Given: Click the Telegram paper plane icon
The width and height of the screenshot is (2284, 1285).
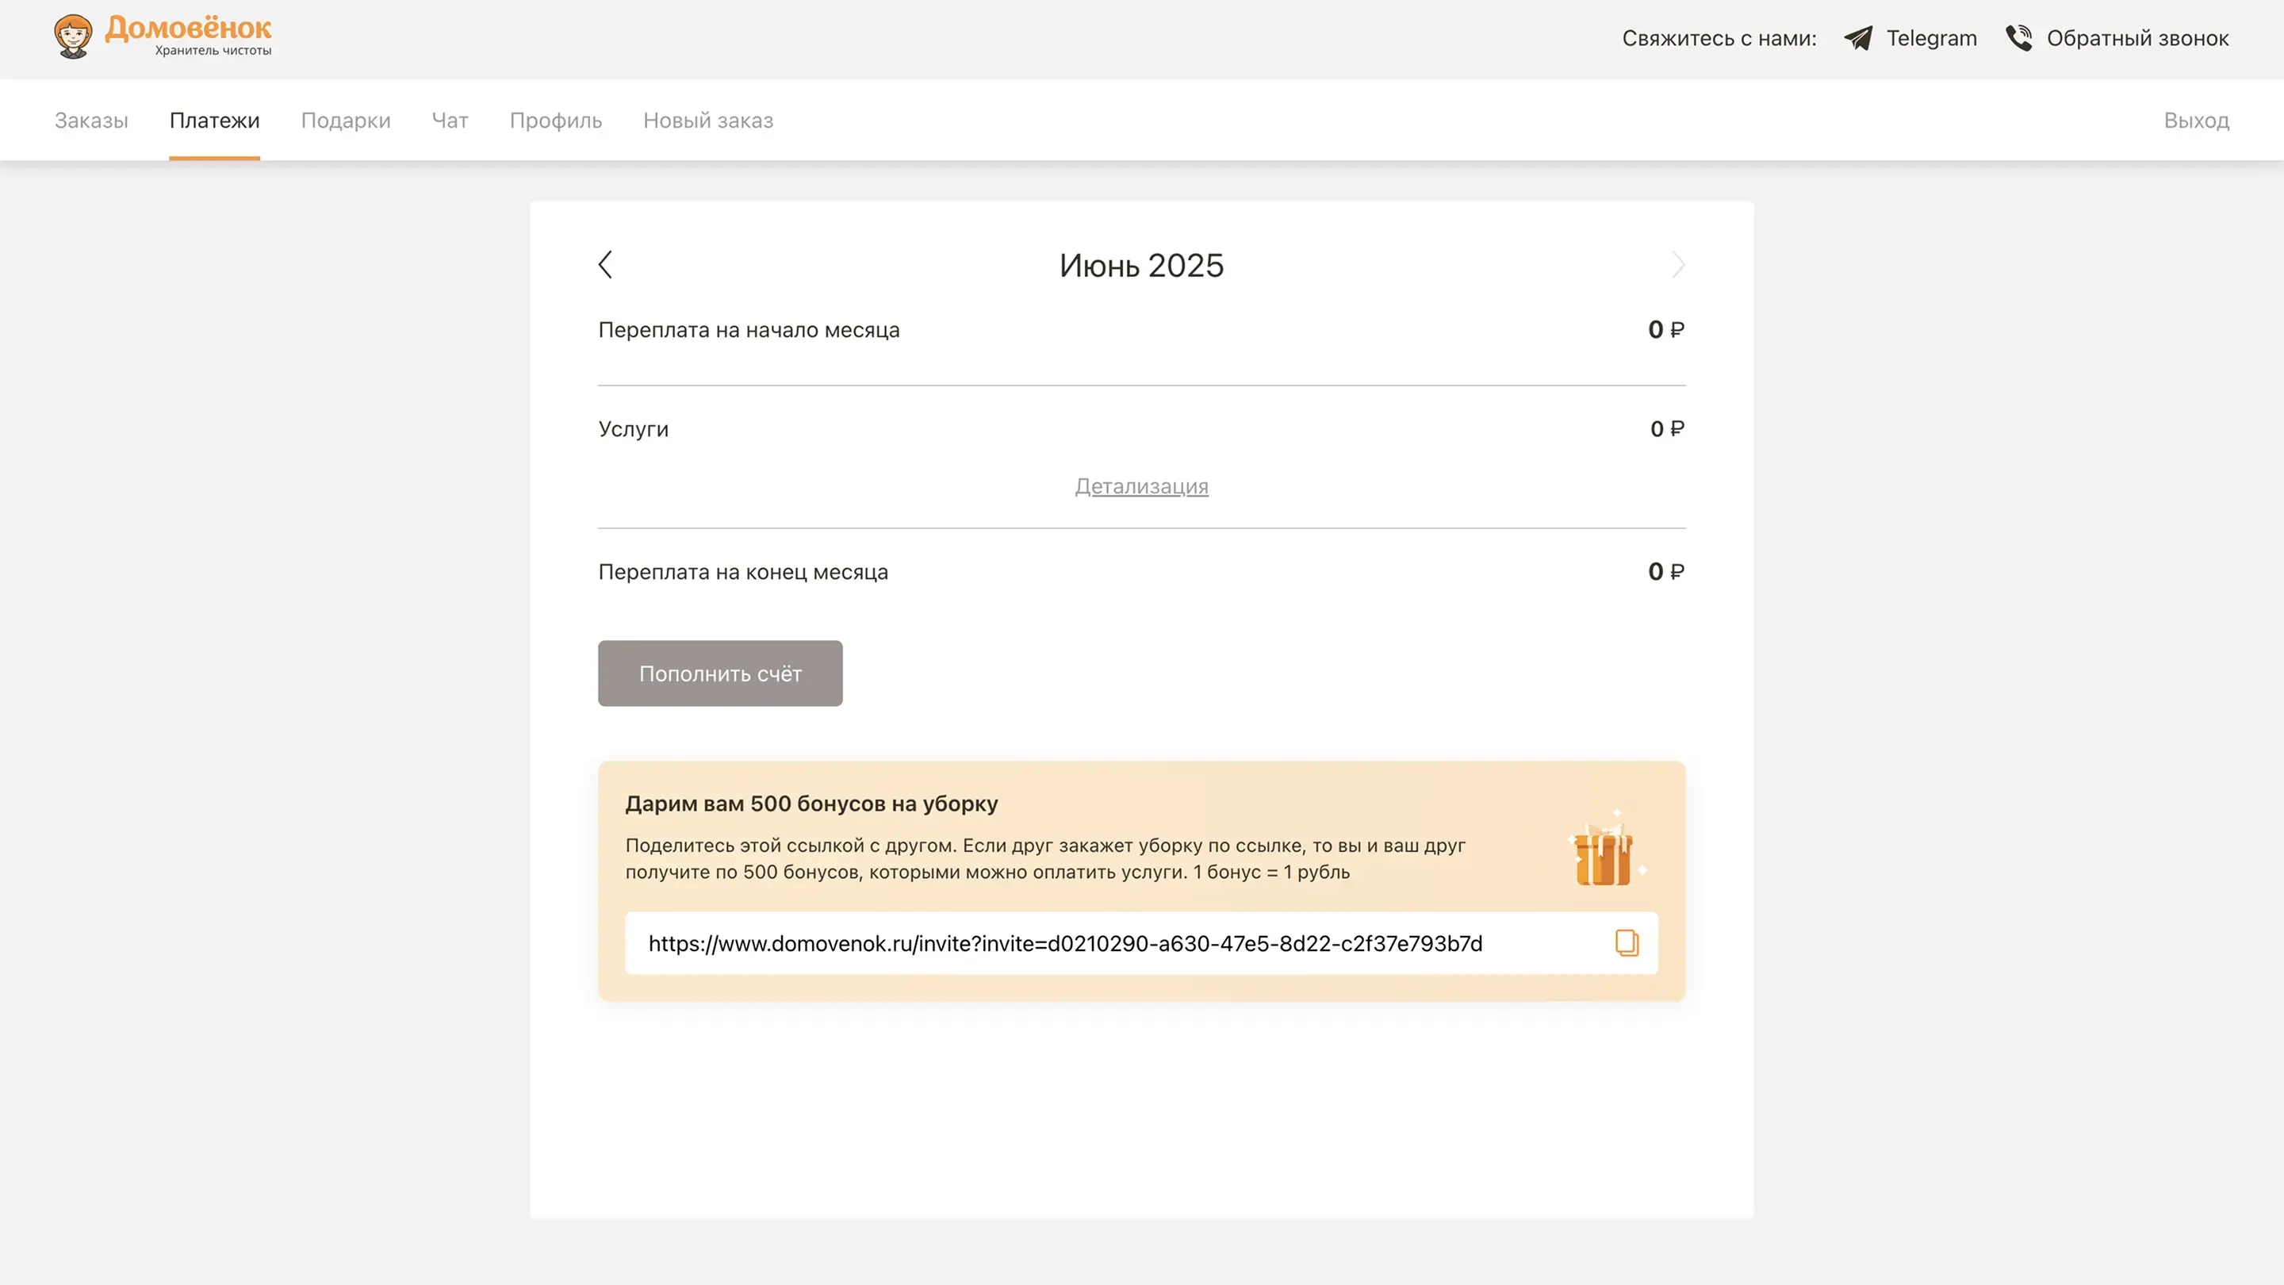Looking at the screenshot, I should tap(1857, 38).
